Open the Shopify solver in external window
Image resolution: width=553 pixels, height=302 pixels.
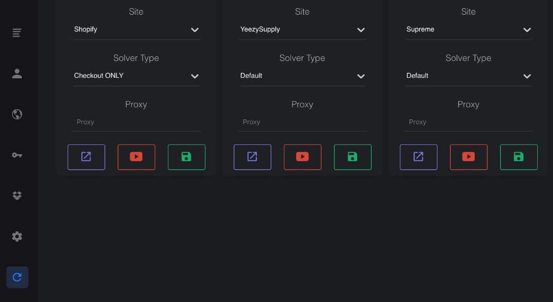86,157
